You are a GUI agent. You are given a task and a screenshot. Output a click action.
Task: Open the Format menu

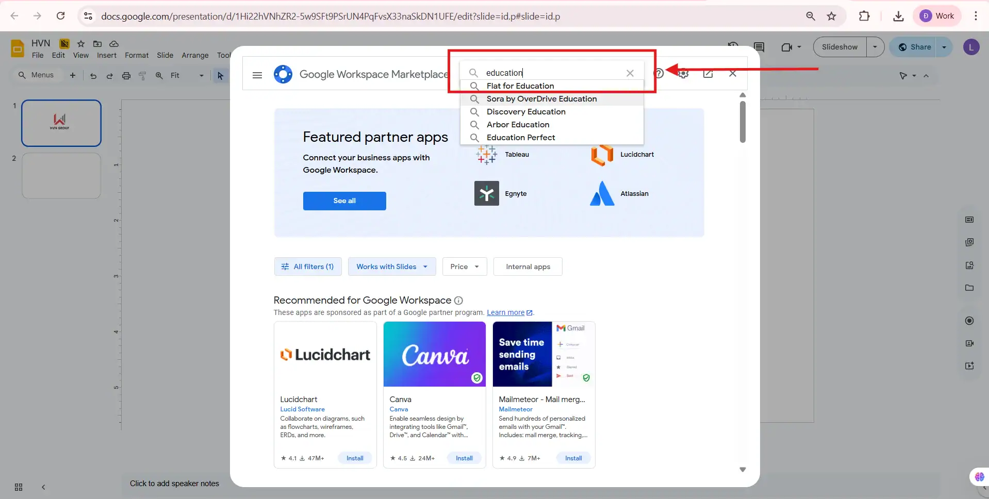[136, 55]
